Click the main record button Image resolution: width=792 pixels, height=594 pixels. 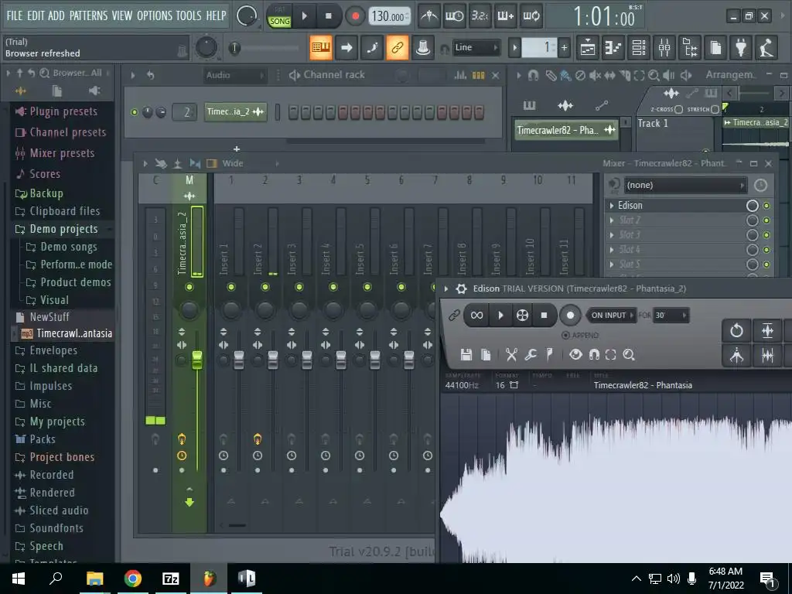click(355, 16)
